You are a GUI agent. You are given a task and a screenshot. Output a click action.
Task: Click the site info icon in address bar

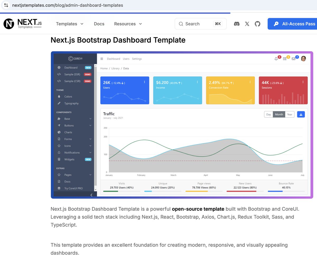6,5
